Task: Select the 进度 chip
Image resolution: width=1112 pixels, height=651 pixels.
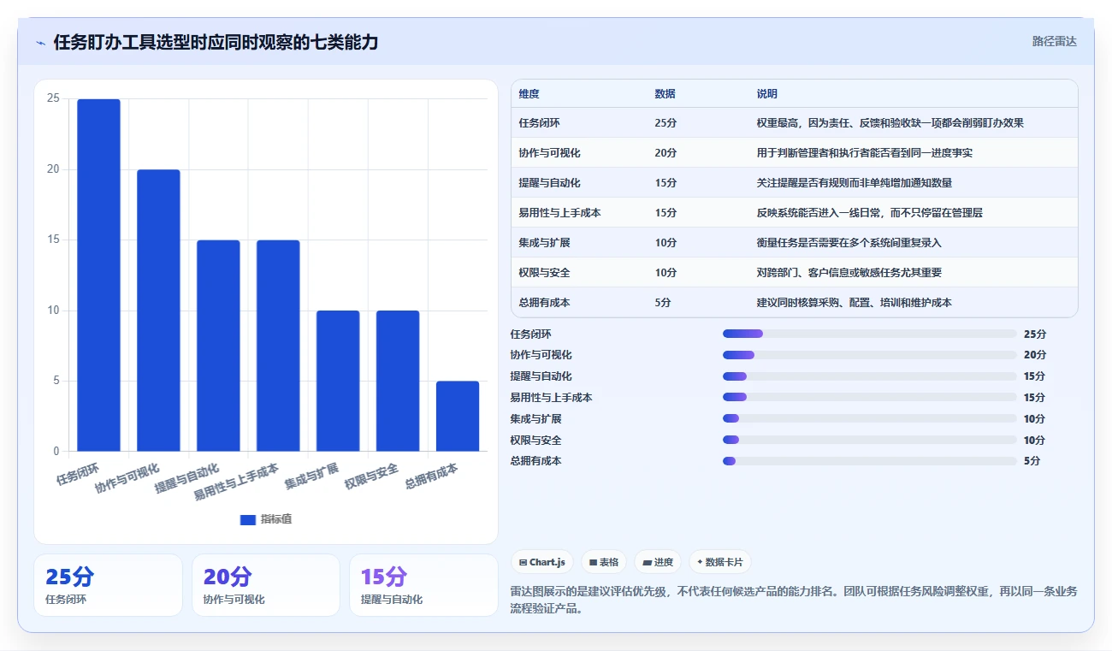Action: click(x=658, y=562)
